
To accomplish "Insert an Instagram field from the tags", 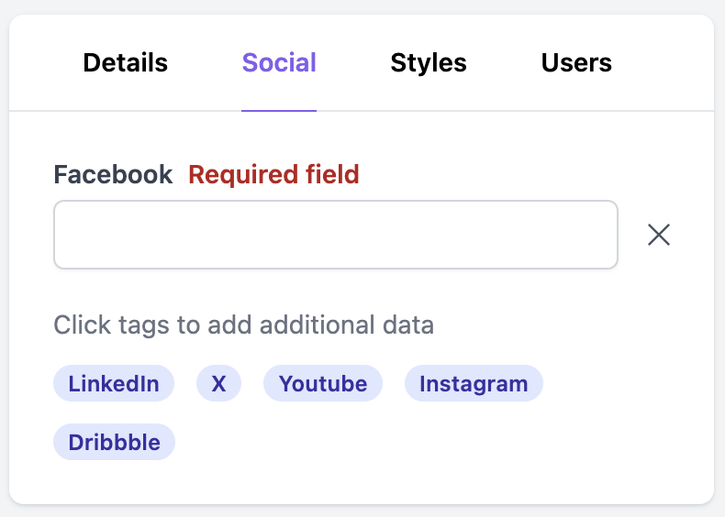I will click(474, 384).
